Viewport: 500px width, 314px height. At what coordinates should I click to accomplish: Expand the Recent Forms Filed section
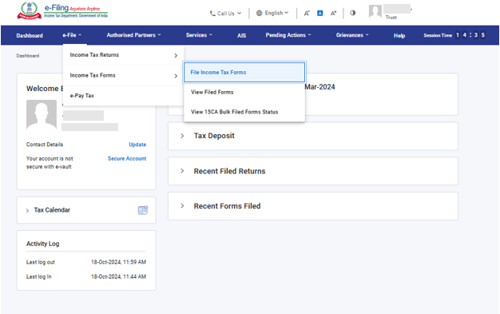313,206
